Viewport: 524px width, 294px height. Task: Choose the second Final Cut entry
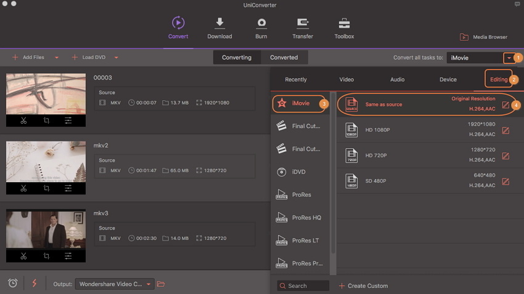pyautogui.click(x=300, y=149)
